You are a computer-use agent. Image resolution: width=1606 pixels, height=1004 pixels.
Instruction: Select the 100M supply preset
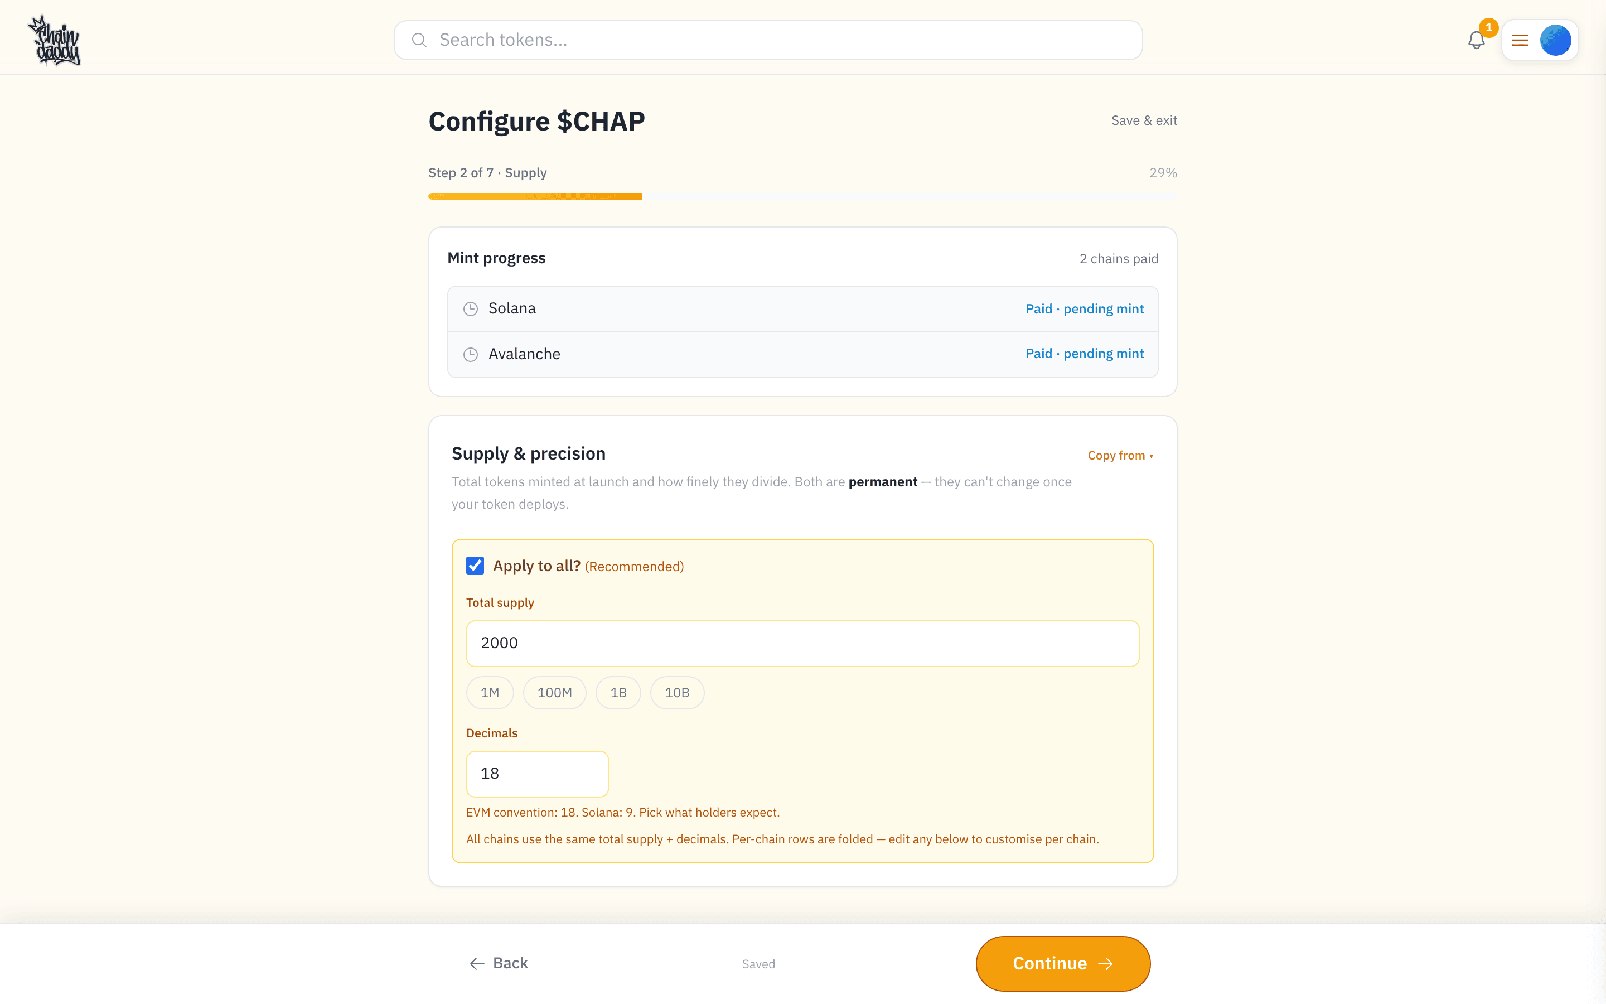[555, 693]
